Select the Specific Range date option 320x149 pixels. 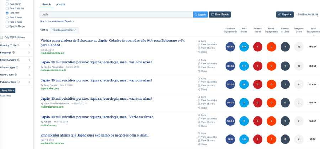click(x=7, y=27)
